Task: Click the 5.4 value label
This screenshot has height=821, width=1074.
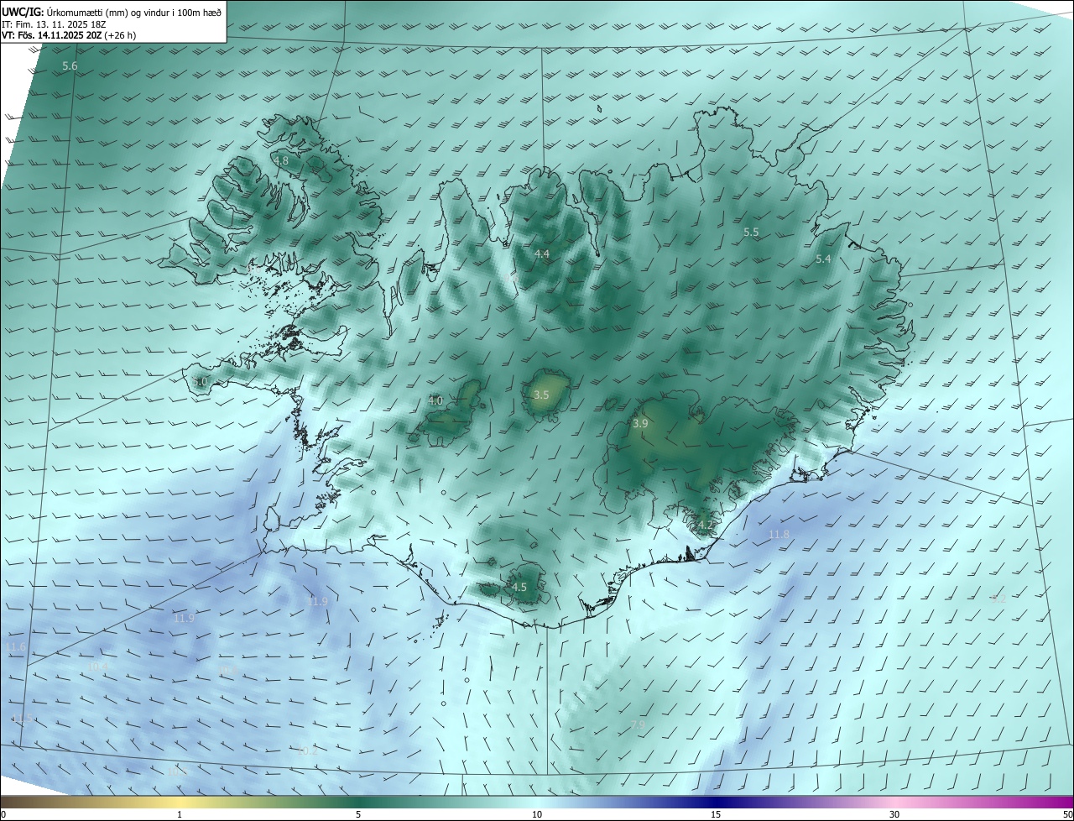Action: click(x=823, y=259)
